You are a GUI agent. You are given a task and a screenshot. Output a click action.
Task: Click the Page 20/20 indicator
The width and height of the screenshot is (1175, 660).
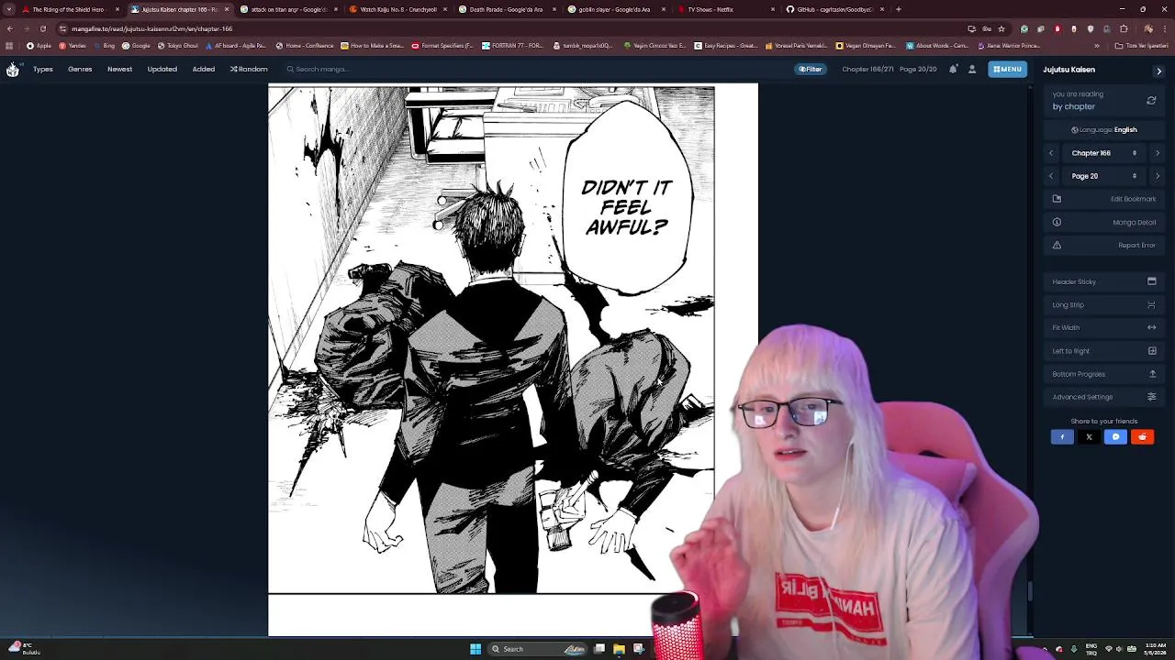[x=918, y=69]
